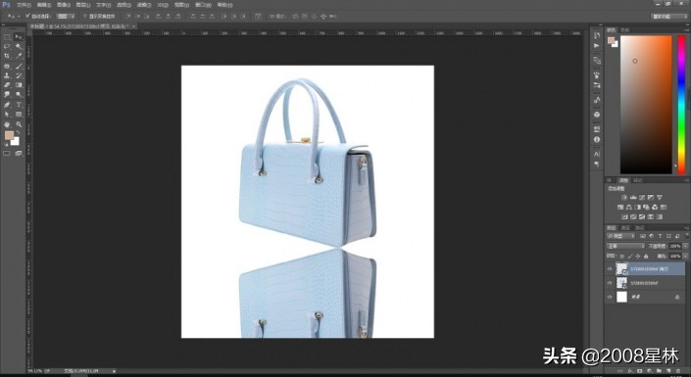Open the File menu
The width and height of the screenshot is (691, 377).
tap(24, 5)
